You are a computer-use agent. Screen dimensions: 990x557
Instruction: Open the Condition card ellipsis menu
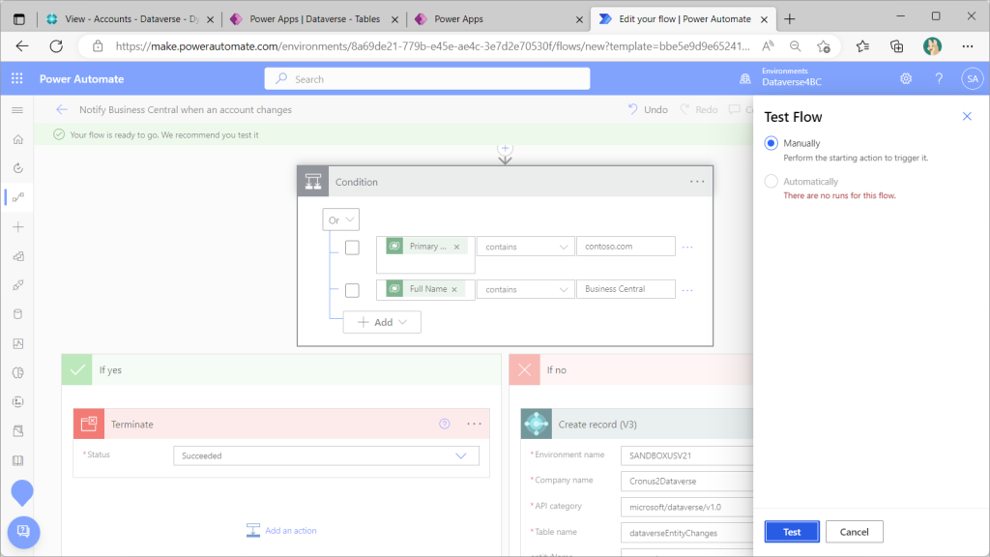(697, 182)
